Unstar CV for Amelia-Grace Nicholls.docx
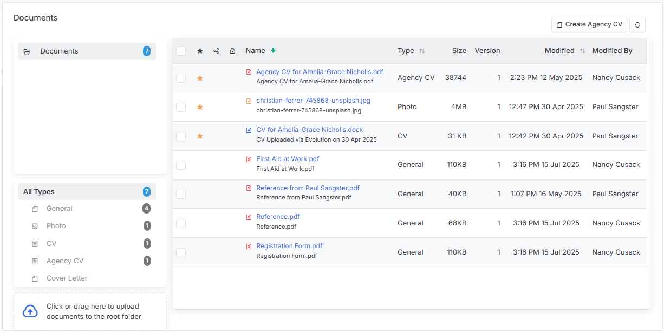The width and height of the screenshot is (664, 333). coord(200,136)
